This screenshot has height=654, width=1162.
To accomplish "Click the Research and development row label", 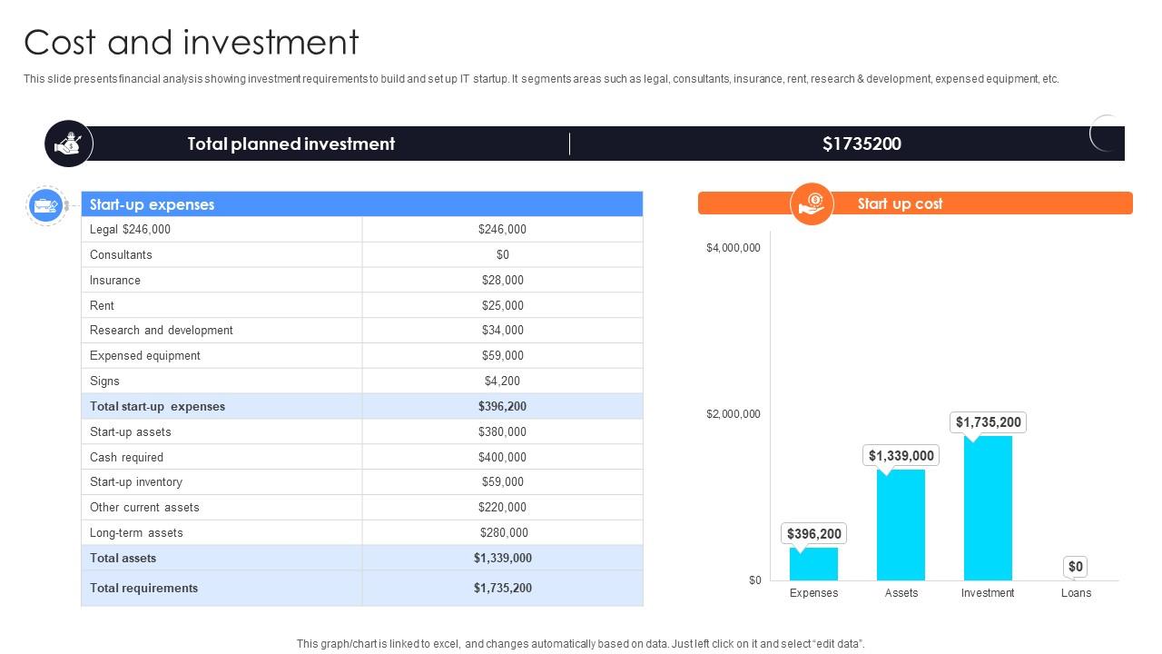I will coord(162,331).
